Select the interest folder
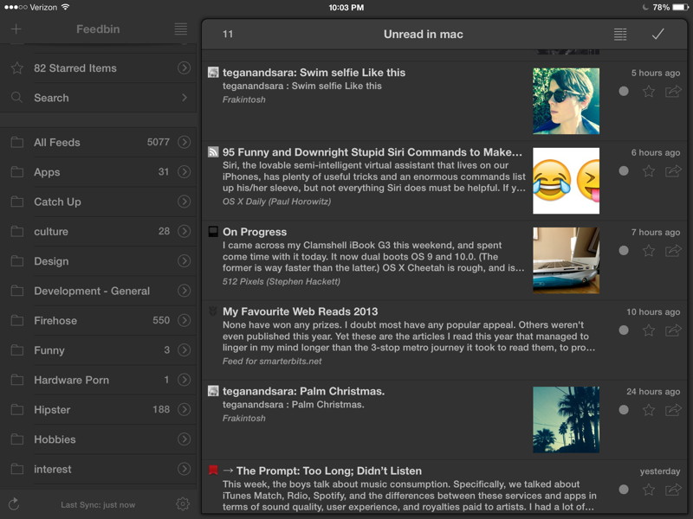 (98, 469)
